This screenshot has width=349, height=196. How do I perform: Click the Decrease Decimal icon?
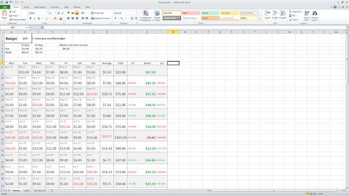[x=136, y=18]
